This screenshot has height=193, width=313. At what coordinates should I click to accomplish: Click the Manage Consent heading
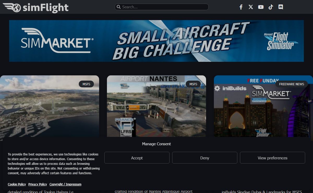156,144
